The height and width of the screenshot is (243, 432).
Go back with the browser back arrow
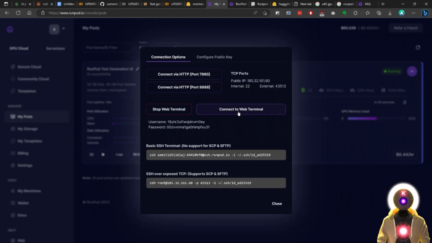pos(7,13)
